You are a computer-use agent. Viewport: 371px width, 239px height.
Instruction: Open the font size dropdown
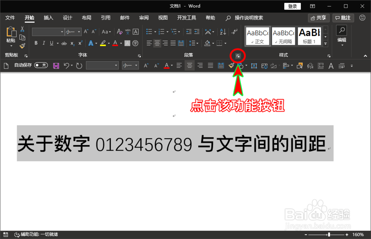[79, 32]
